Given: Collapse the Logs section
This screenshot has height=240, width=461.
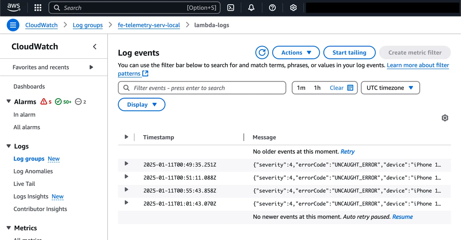Looking at the screenshot, I should (x=9, y=146).
